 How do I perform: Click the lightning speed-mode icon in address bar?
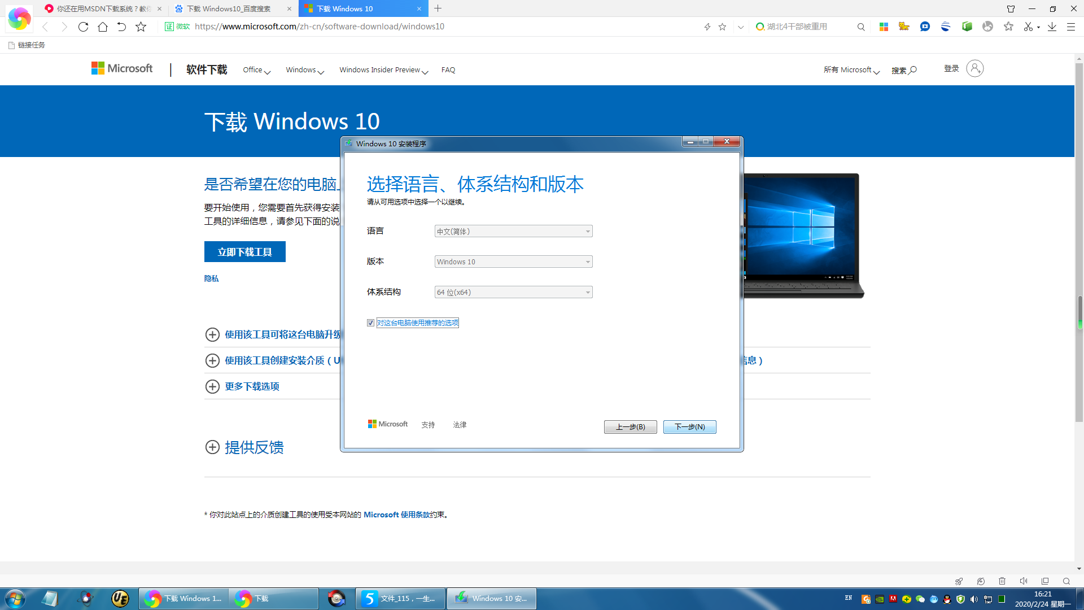click(x=707, y=27)
